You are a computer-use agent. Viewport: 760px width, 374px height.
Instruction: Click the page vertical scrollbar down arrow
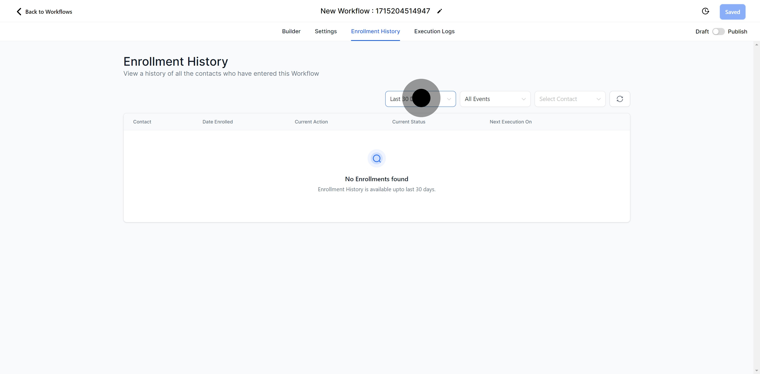click(757, 371)
